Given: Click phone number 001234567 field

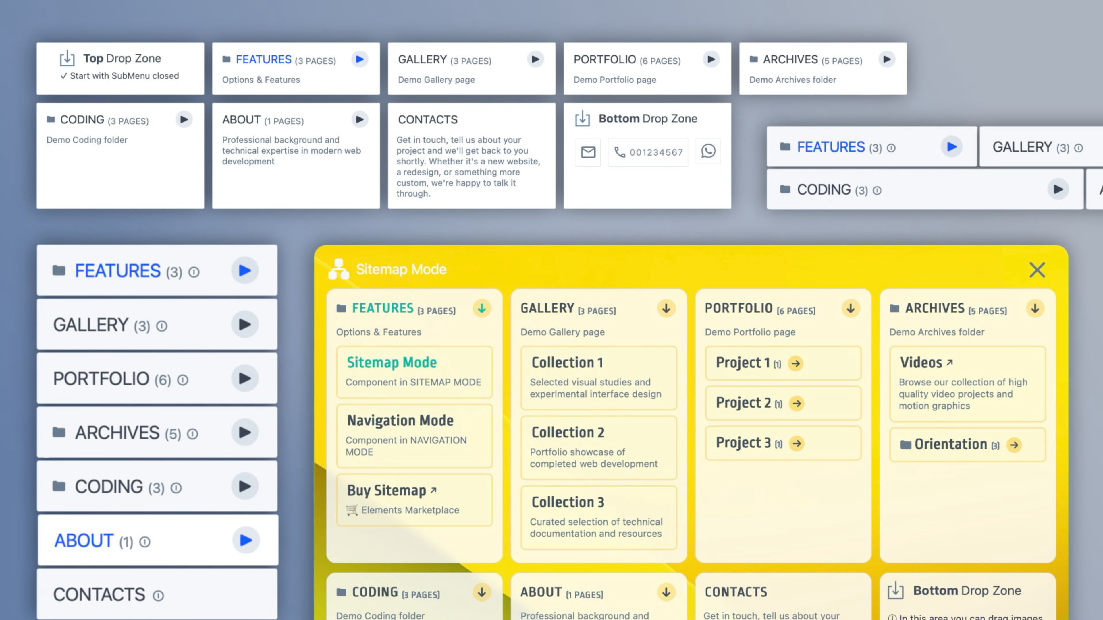Looking at the screenshot, I should point(648,152).
